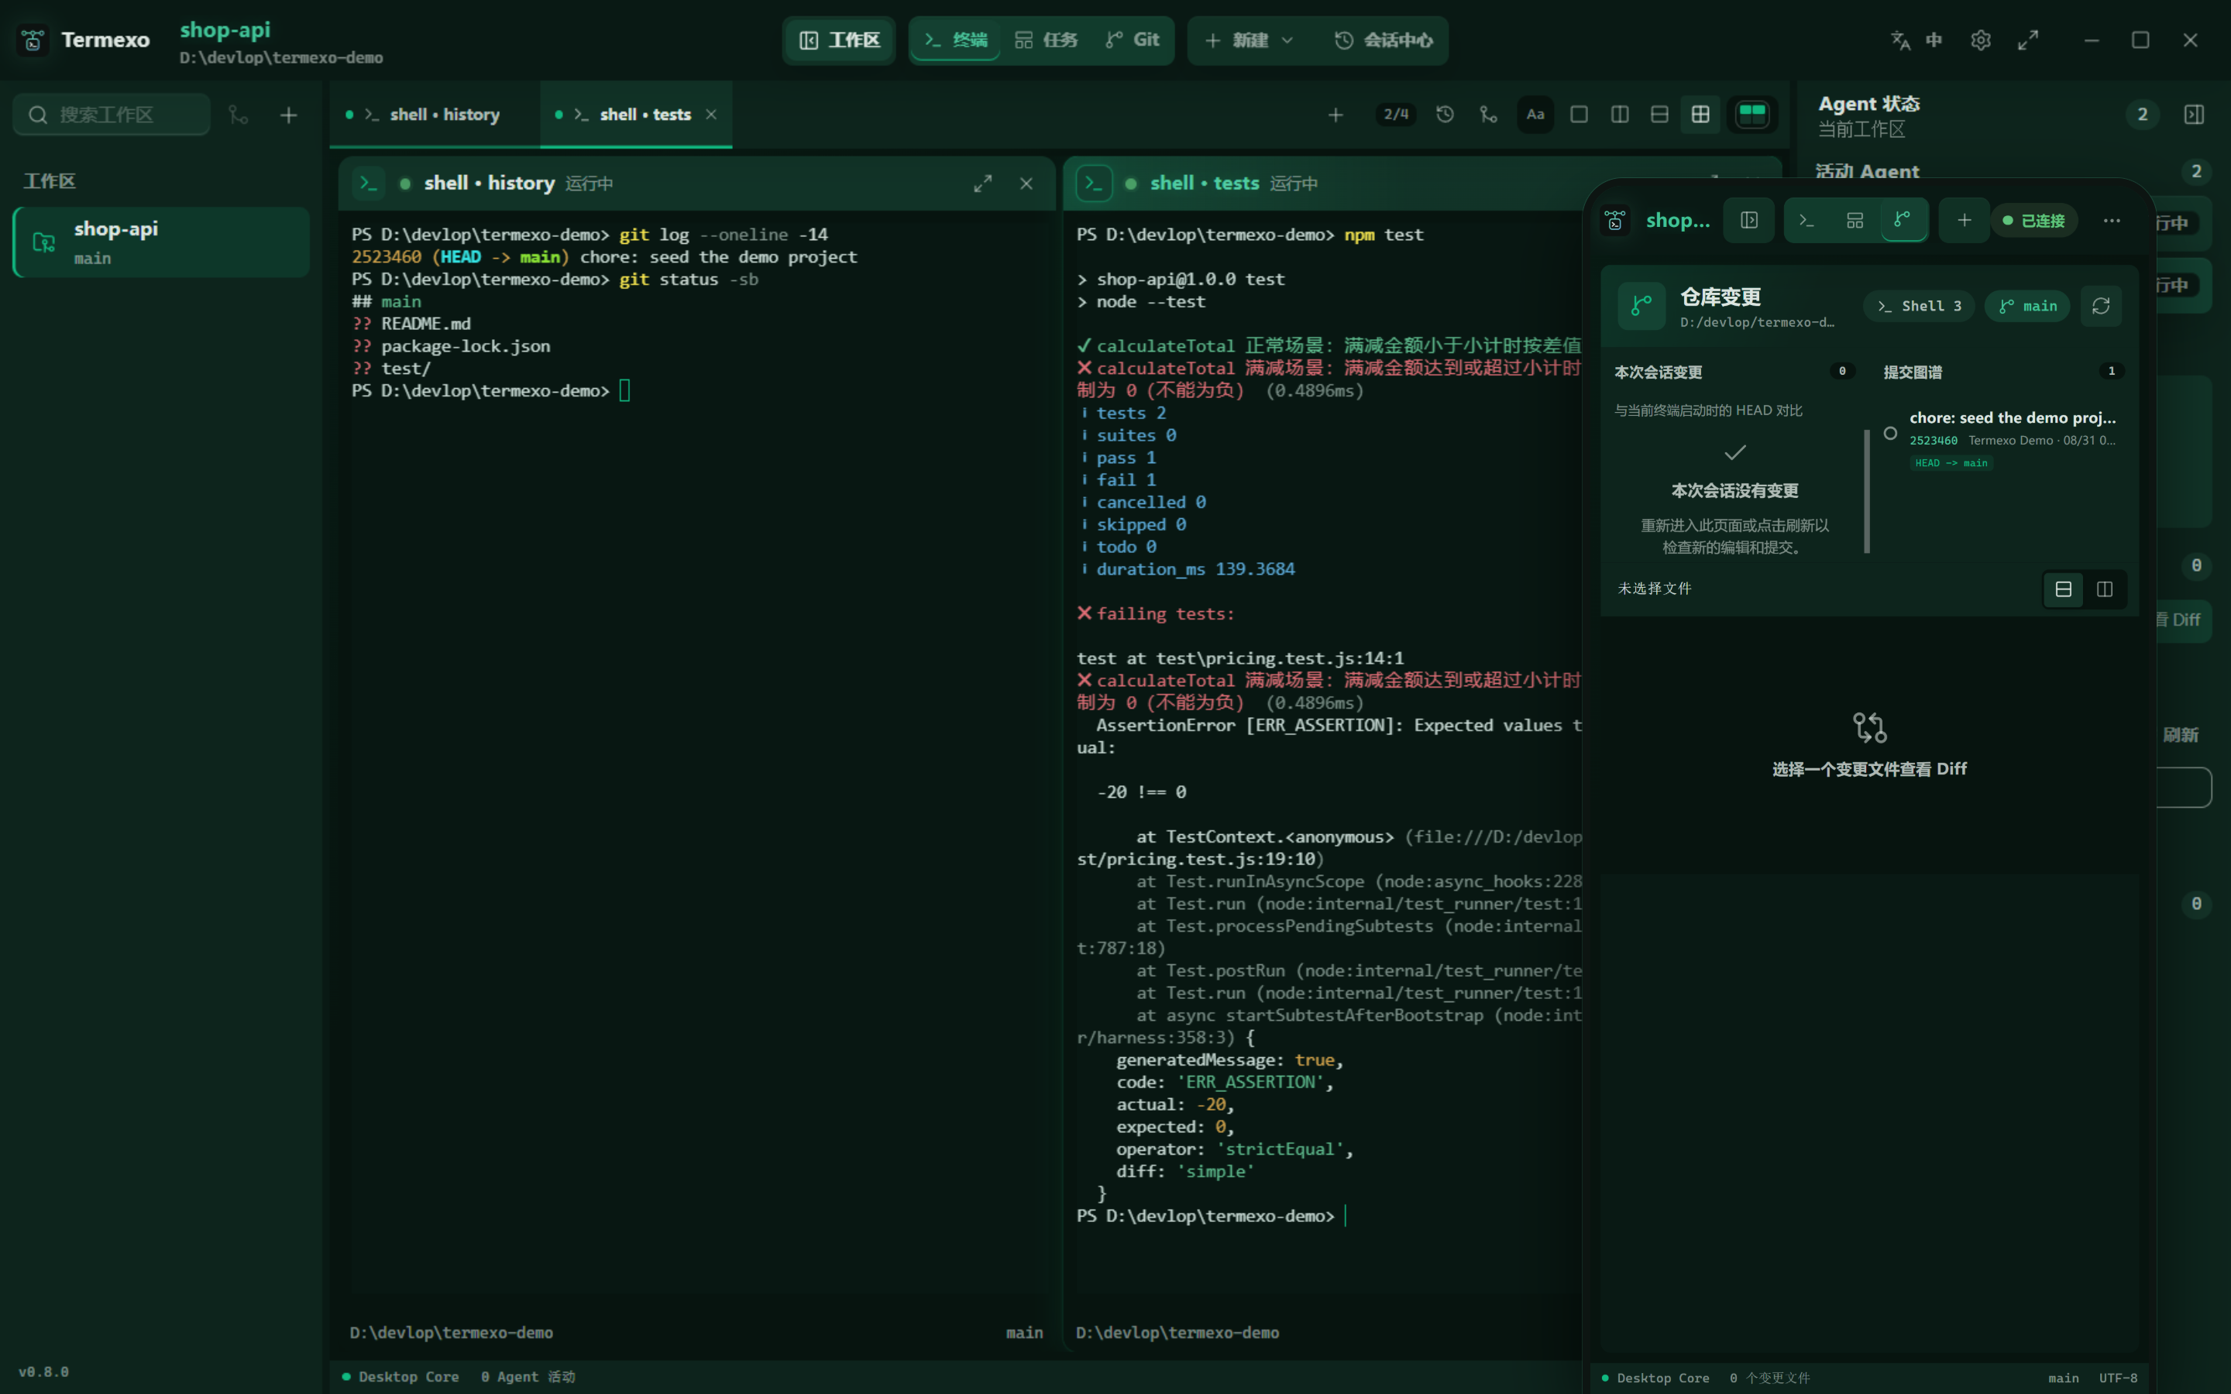Select the single pane layout
This screenshot has height=1394, width=2231.
(x=1580, y=115)
